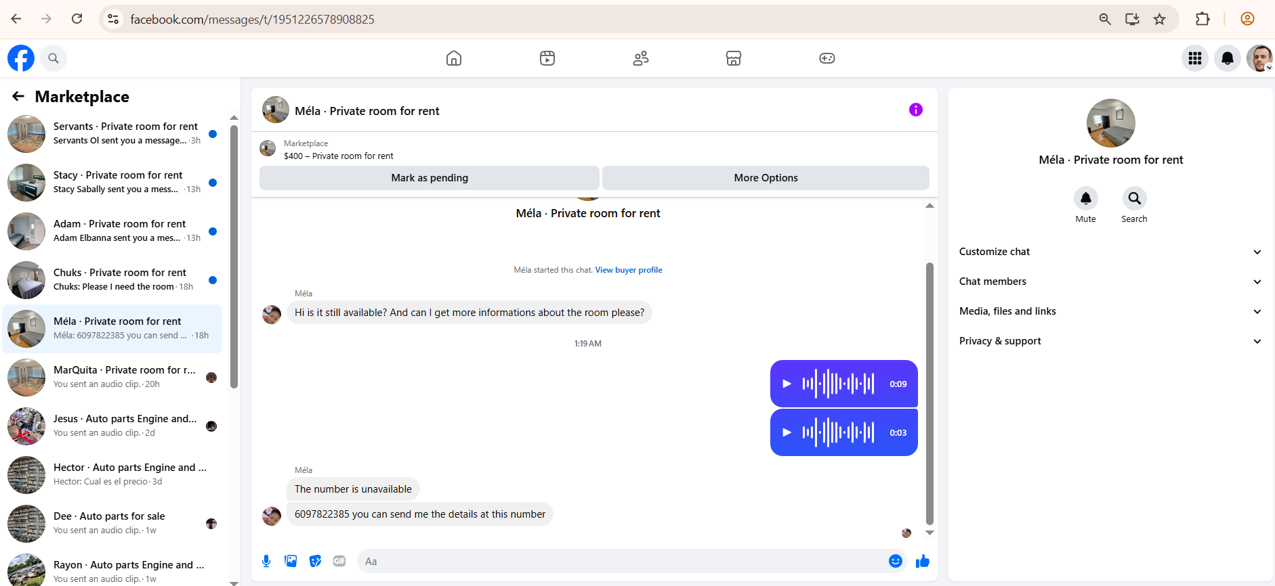Open Chuks Private room chat

[112, 280]
